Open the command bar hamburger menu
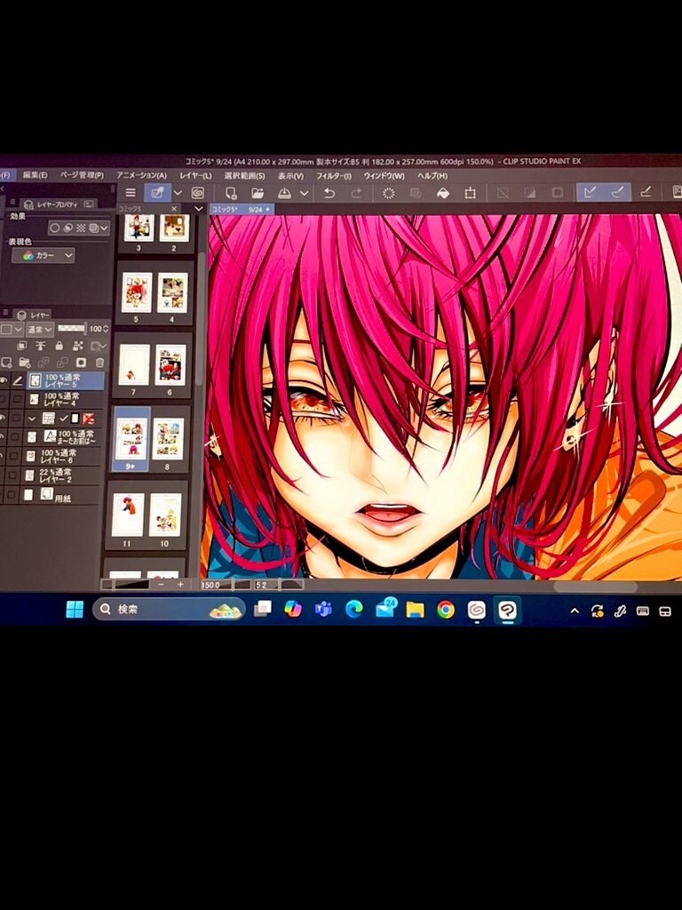This screenshot has width=682, height=910. [131, 193]
